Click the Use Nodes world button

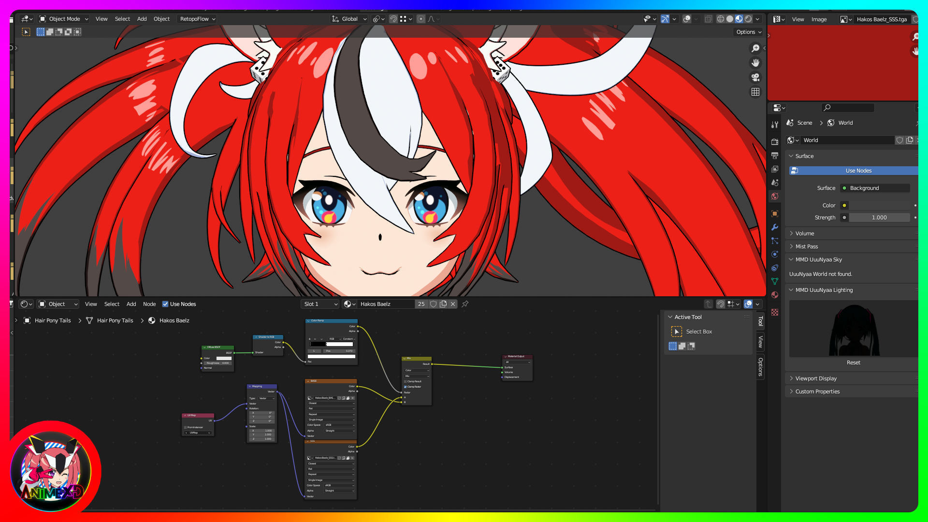[x=858, y=171]
